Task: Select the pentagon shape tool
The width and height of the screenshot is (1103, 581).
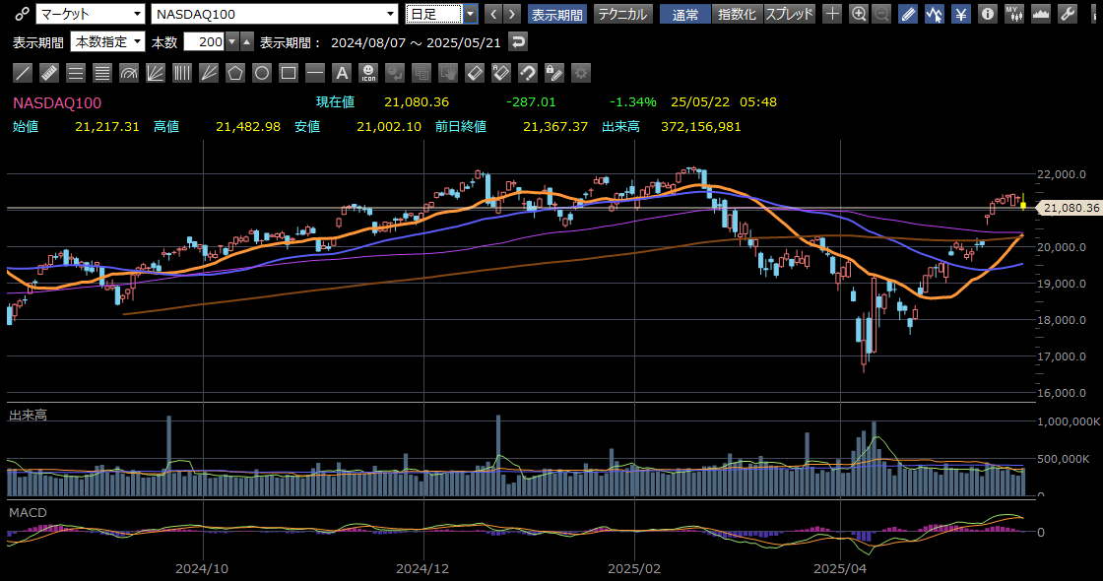Action: click(x=235, y=73)
